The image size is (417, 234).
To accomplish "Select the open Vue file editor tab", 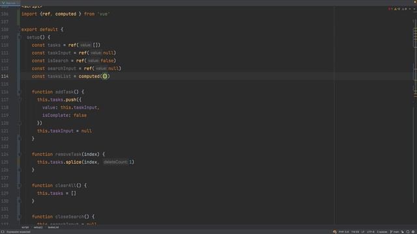I will pyautogui.click(x=10, y=3).
